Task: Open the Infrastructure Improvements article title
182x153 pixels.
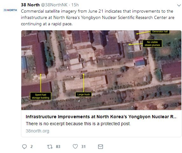Action: coord(101,117)
